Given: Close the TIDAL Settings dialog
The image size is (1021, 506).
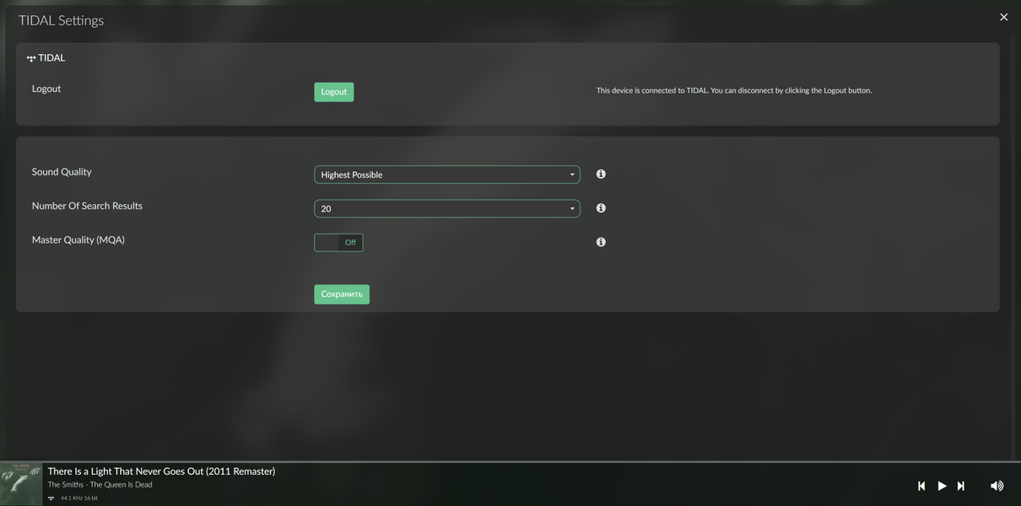Looking at the screenshot, I should (1003, 17).
